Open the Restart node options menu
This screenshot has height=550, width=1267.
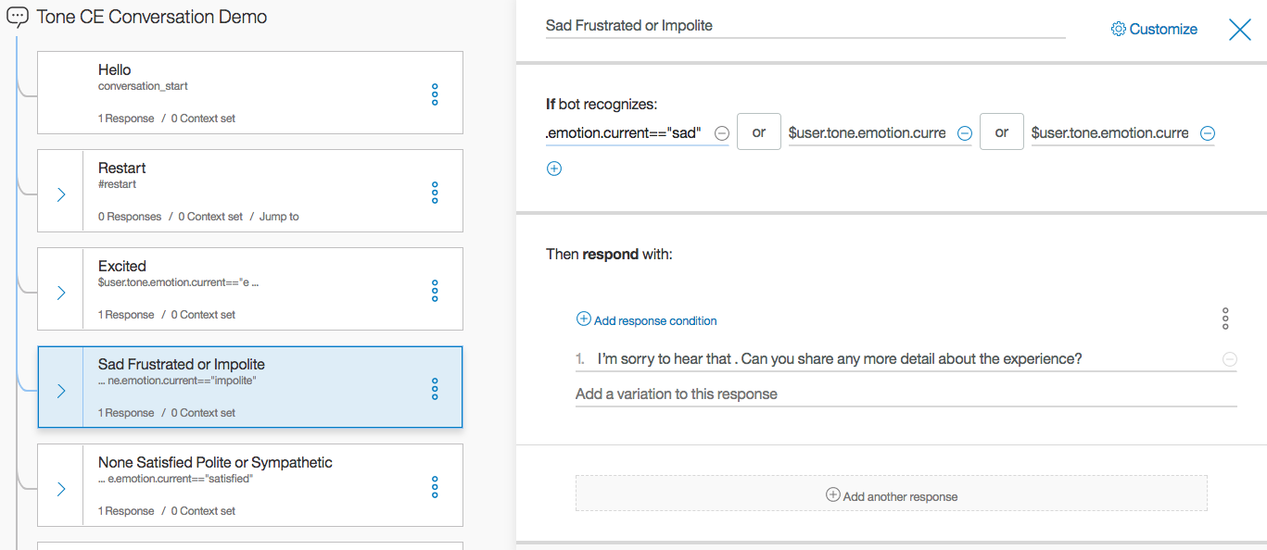435,193
